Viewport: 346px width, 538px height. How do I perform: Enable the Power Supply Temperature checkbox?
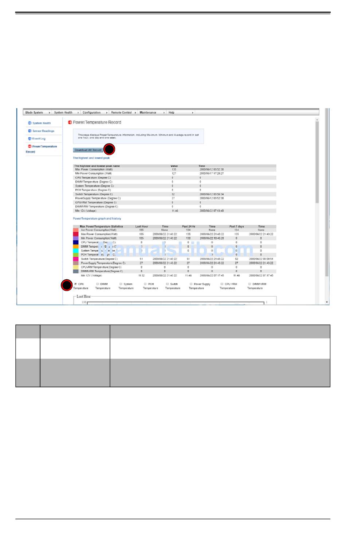point(190,284)
